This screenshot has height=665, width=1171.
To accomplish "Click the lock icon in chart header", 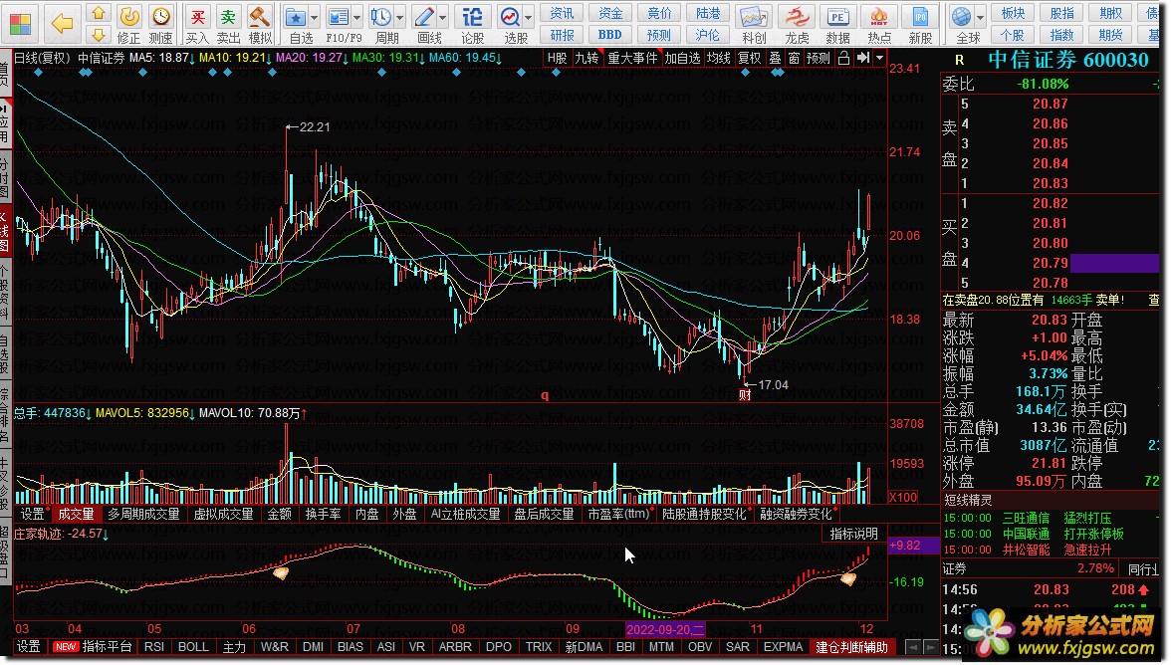I will point(844,58).
